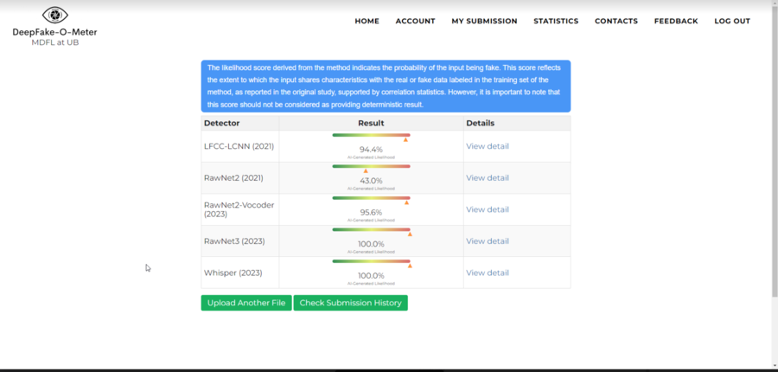Open View detail for Whisper (2023)
The image size is (778, 372).
point(488,273)
